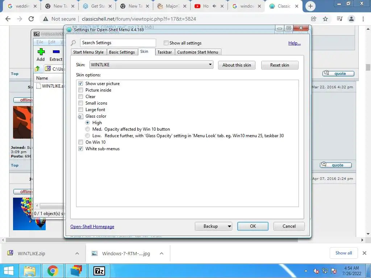Select the High glass color radio
371x278 pixels.
pos(88,123)
